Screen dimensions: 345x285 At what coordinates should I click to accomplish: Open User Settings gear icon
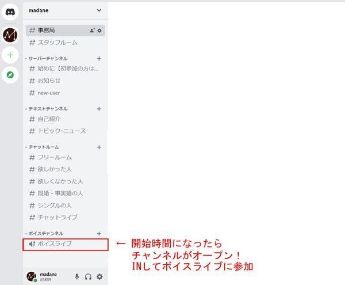pyautogui.click(x=99, y=277)
